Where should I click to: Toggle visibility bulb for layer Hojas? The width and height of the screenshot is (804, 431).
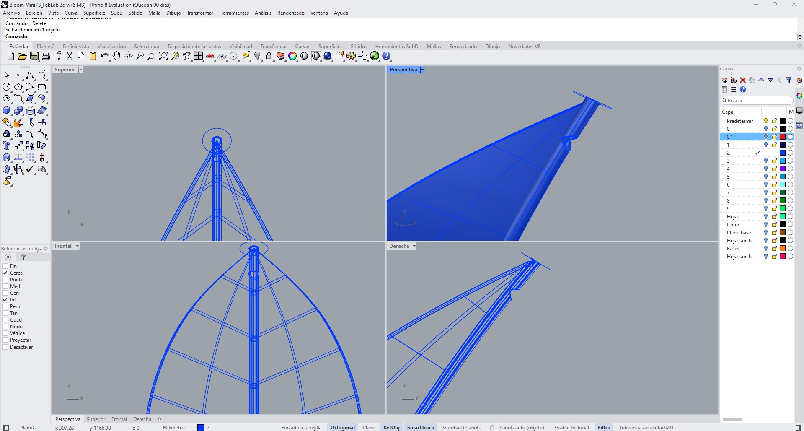766,217
